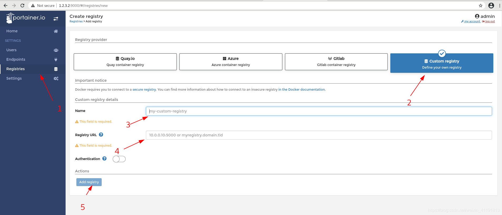Select the Custom registry provider option
This screenshot has height=215, width=502.
pyautogui.click(x=442, y=63)
